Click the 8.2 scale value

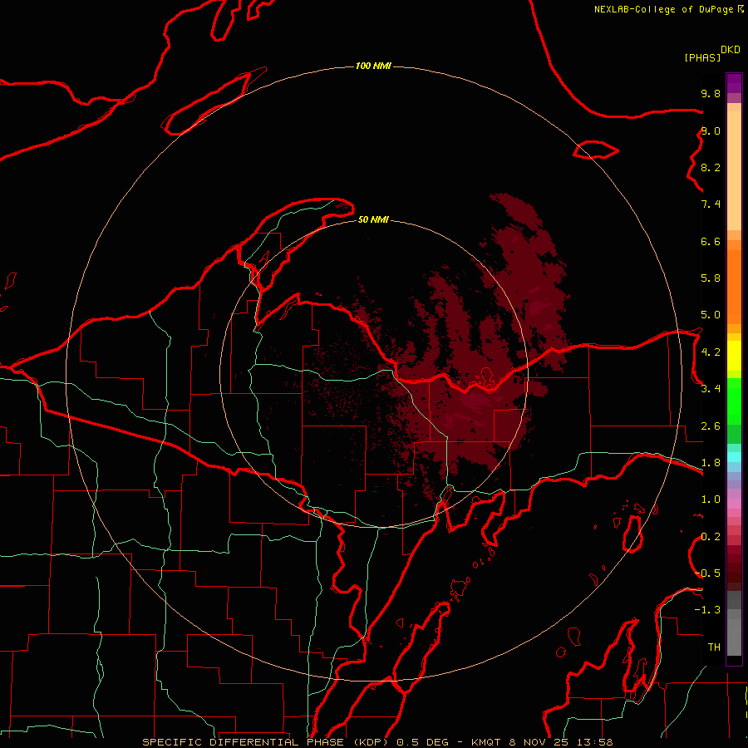(711, 167)
